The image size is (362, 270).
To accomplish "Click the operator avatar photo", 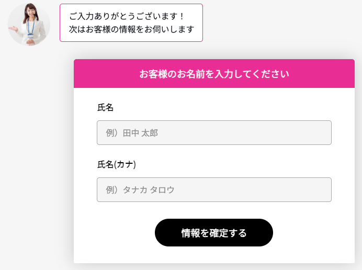I will pyautogui.click(x=29, y=24).
